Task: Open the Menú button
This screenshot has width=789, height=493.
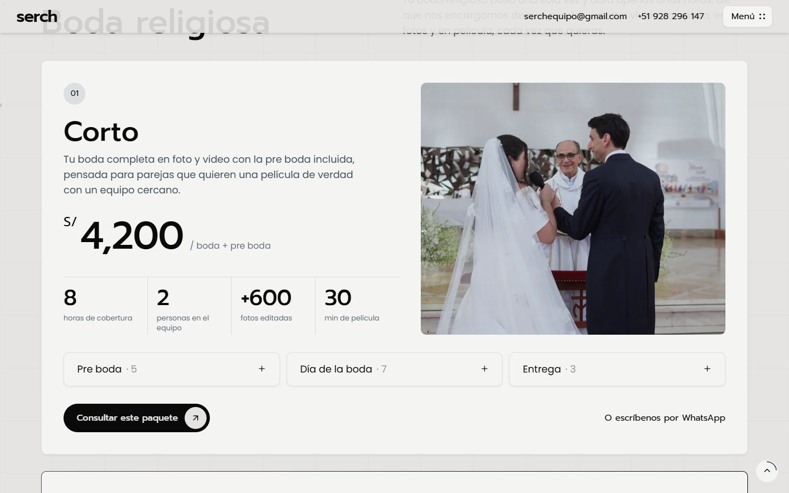Action: coord(748,16)
